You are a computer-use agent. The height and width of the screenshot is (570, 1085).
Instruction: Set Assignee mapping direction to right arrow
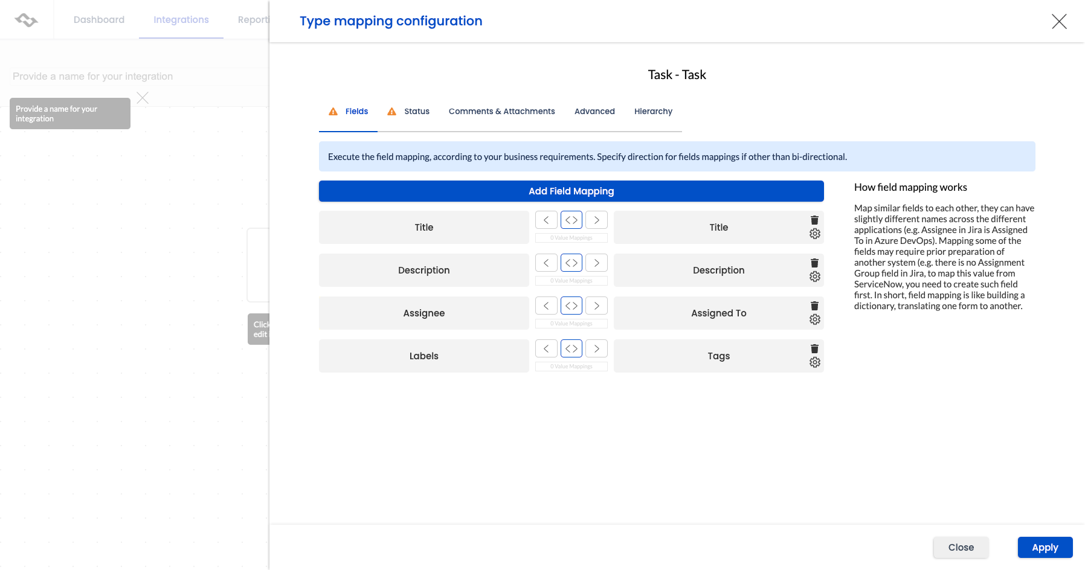597,306
